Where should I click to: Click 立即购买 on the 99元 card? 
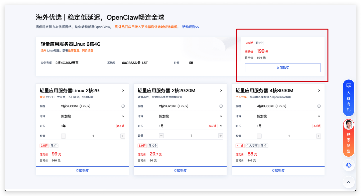point(82,171)
